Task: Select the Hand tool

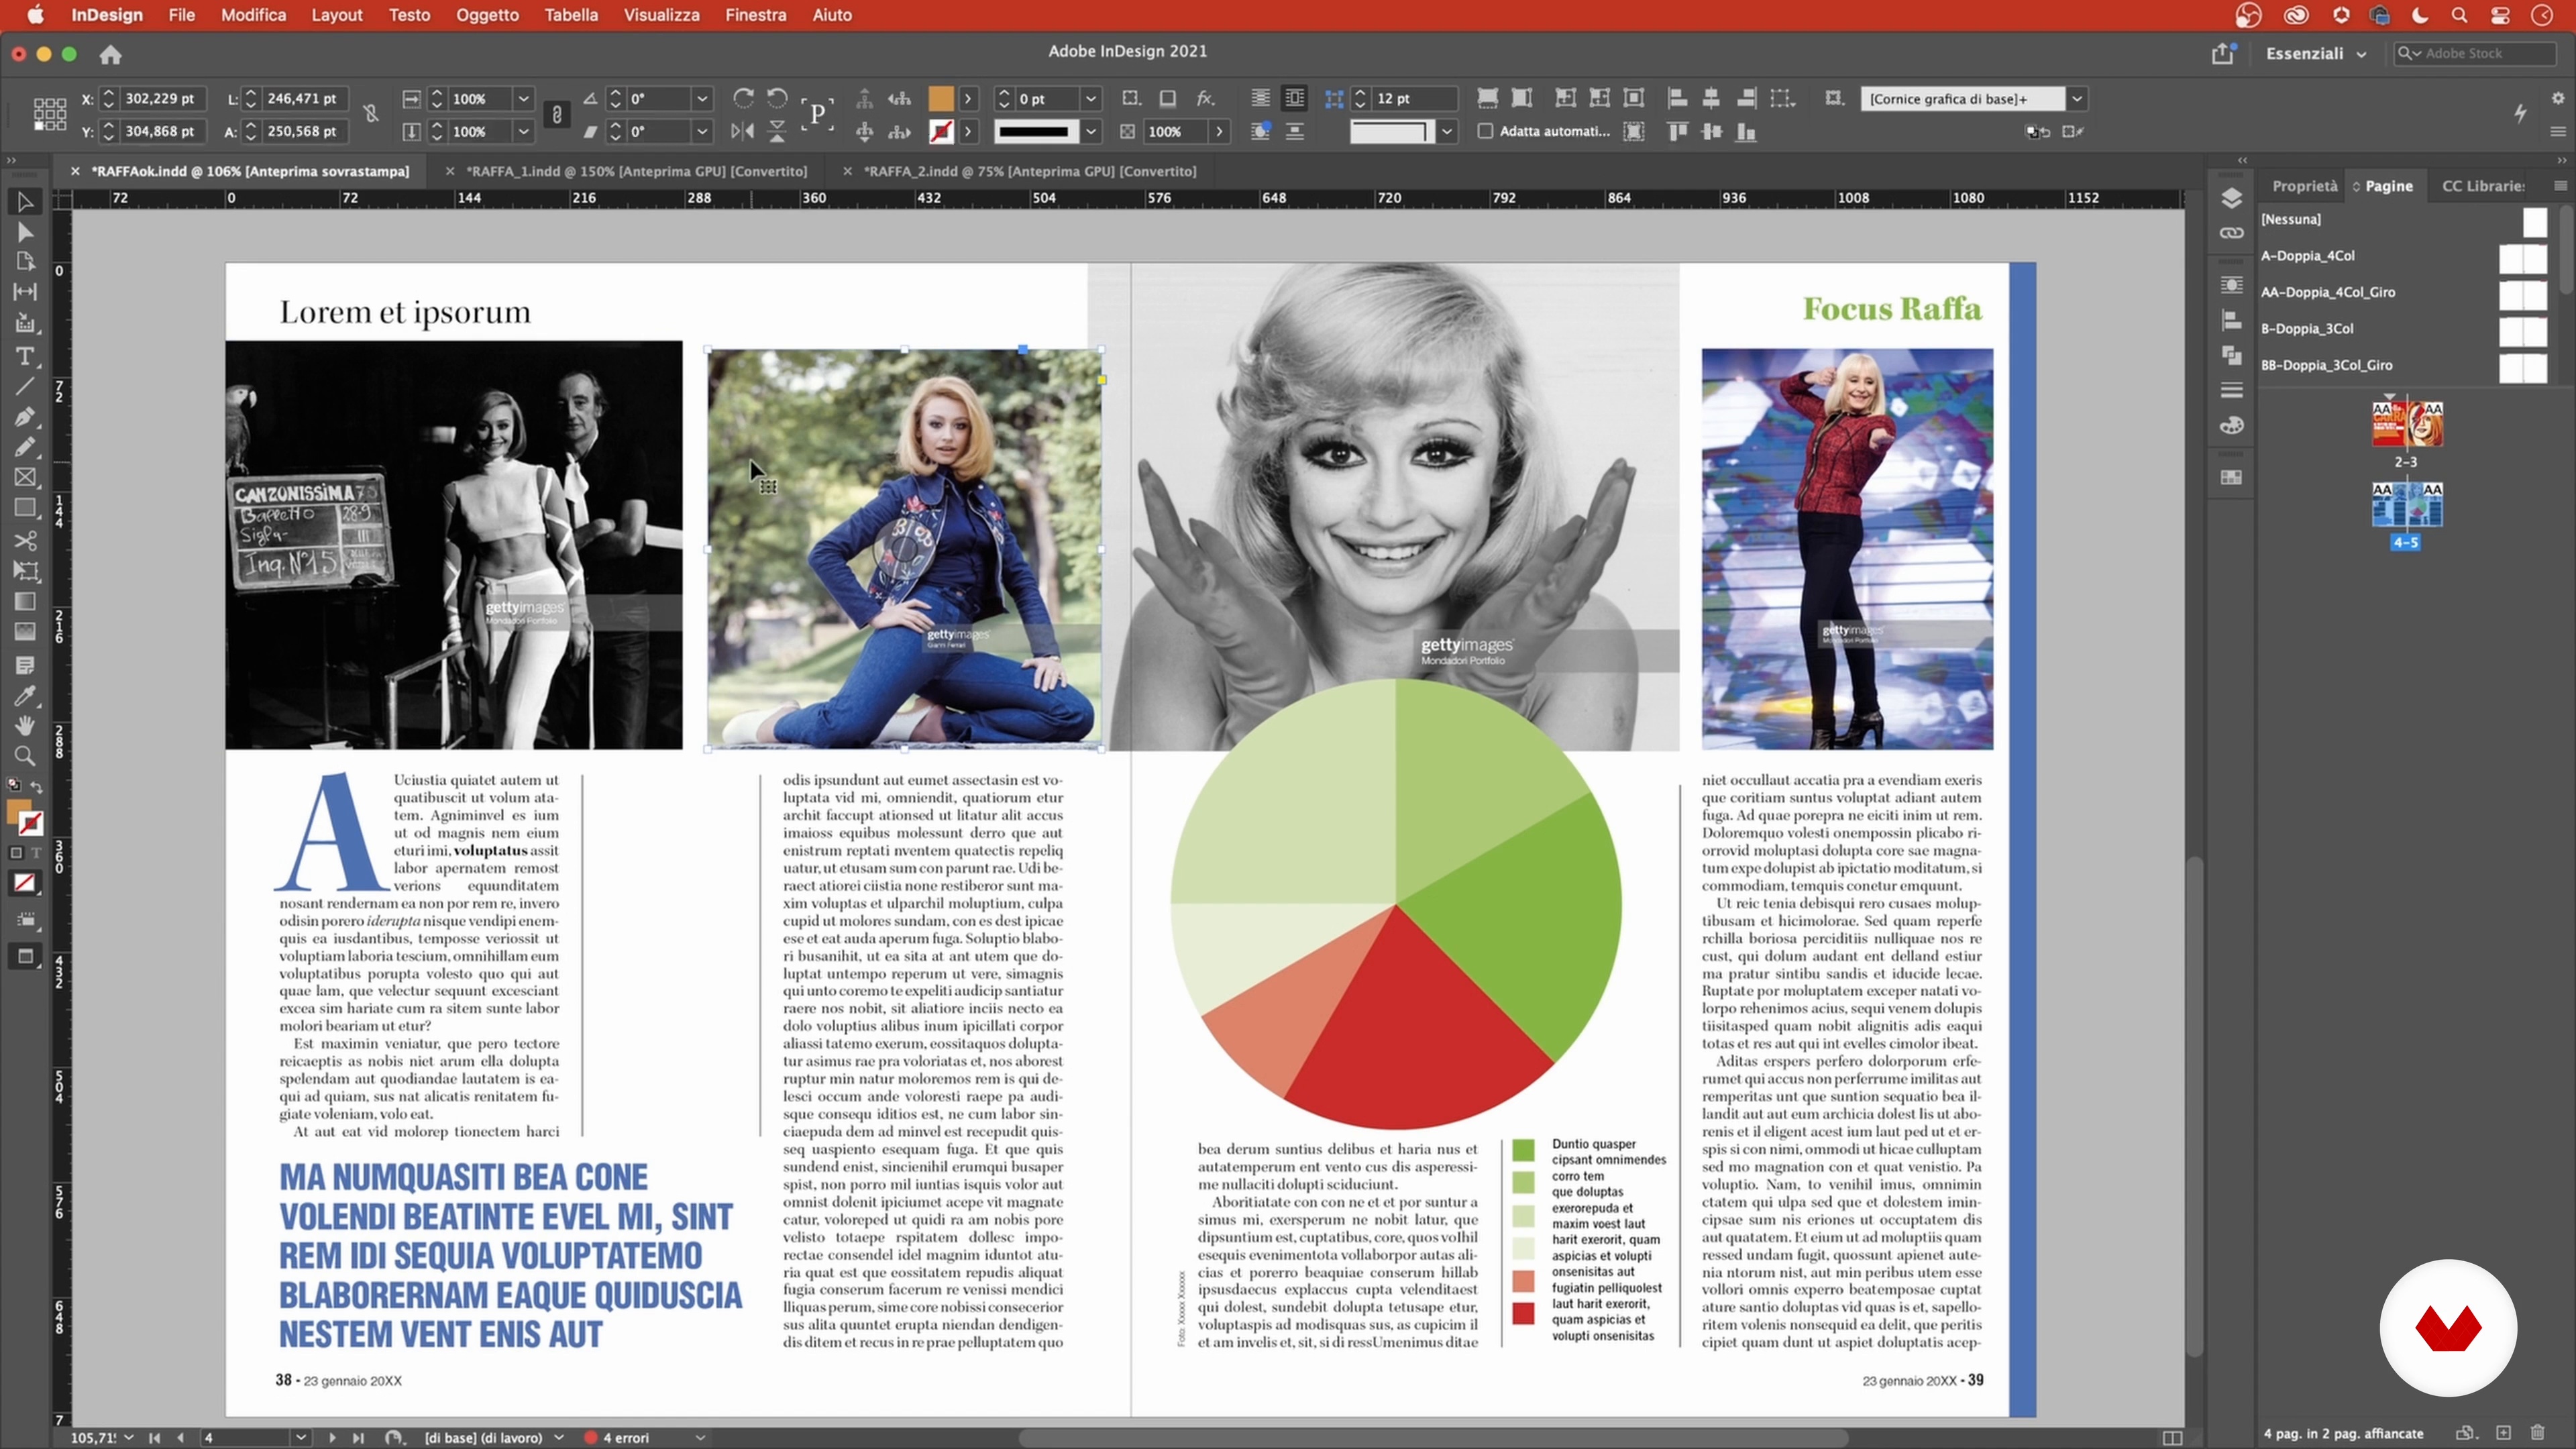Action: pyautogui.click(x=25, y=725)
